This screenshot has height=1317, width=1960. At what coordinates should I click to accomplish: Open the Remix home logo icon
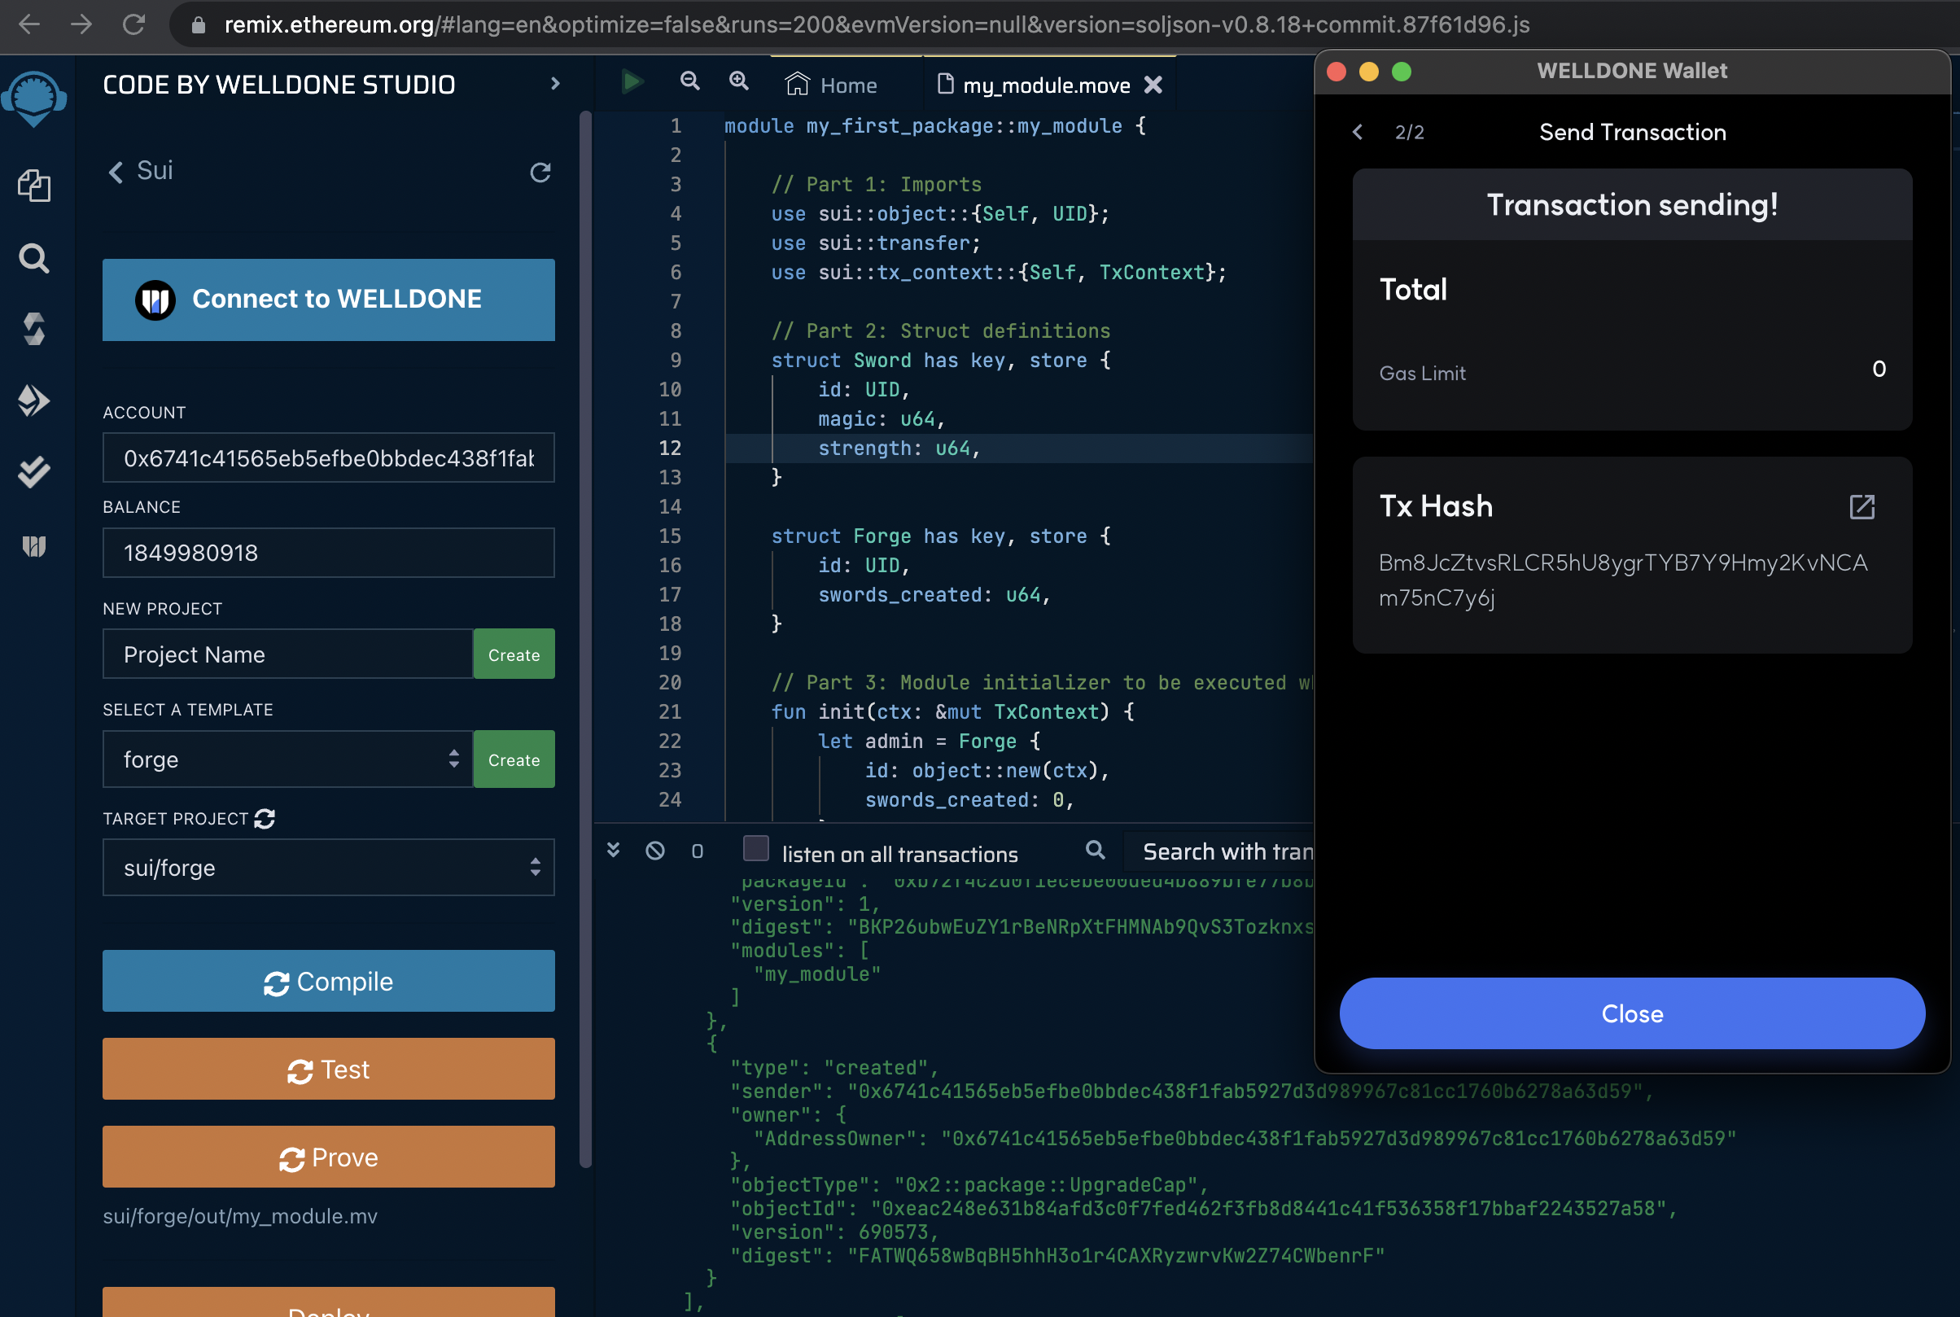coord(33,98)
